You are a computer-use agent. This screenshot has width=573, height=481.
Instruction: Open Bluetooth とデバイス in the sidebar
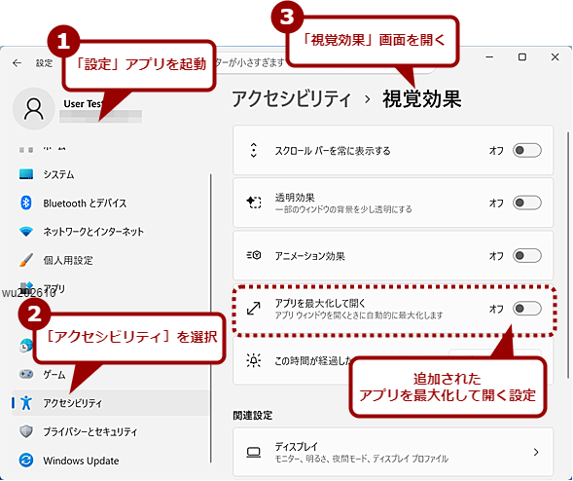110,203
